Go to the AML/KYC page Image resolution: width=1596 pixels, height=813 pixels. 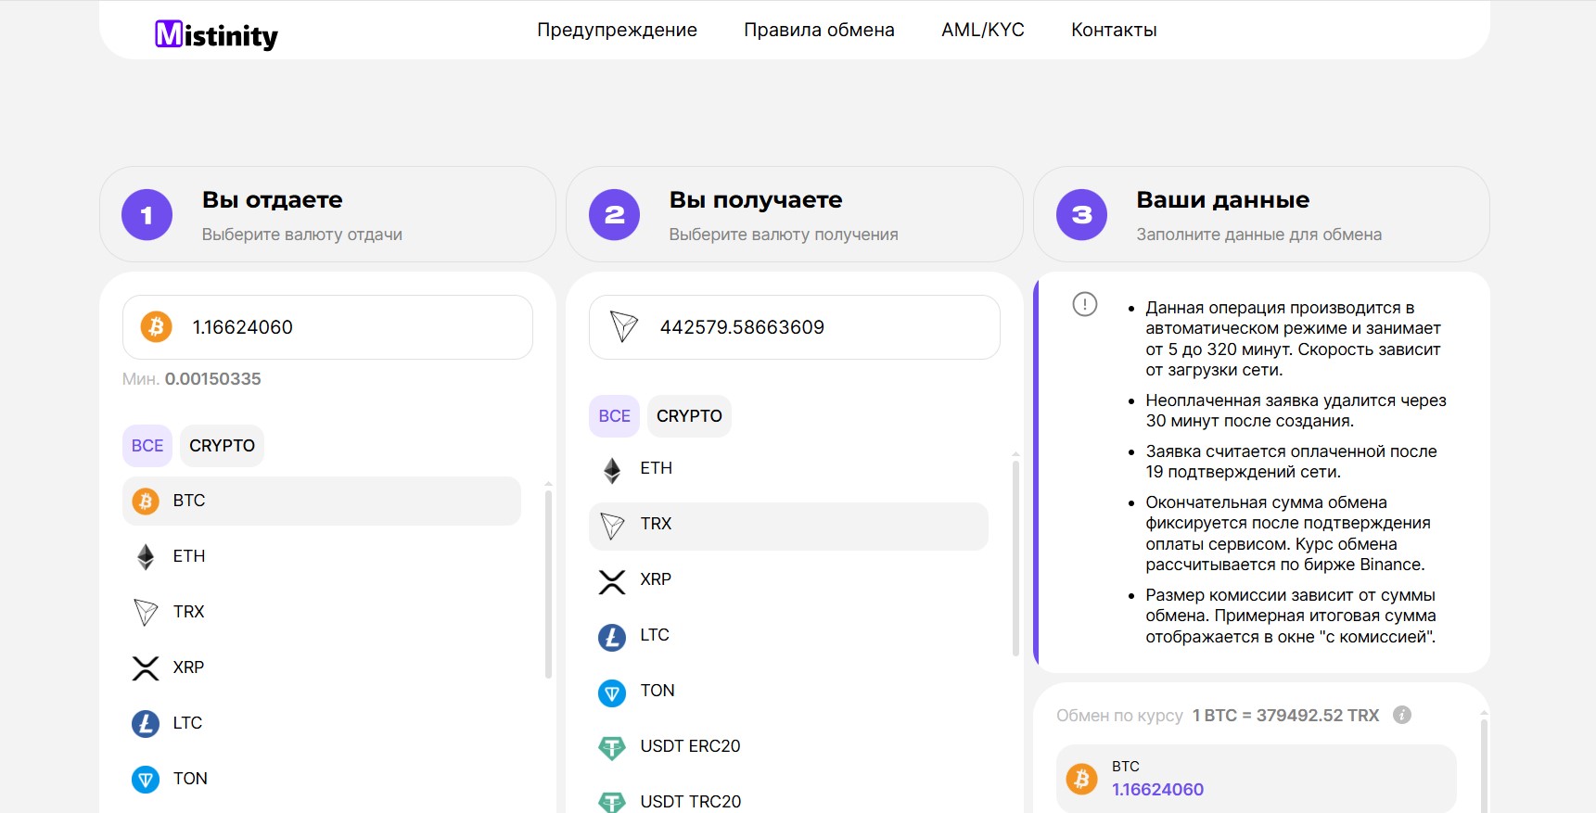983,30
